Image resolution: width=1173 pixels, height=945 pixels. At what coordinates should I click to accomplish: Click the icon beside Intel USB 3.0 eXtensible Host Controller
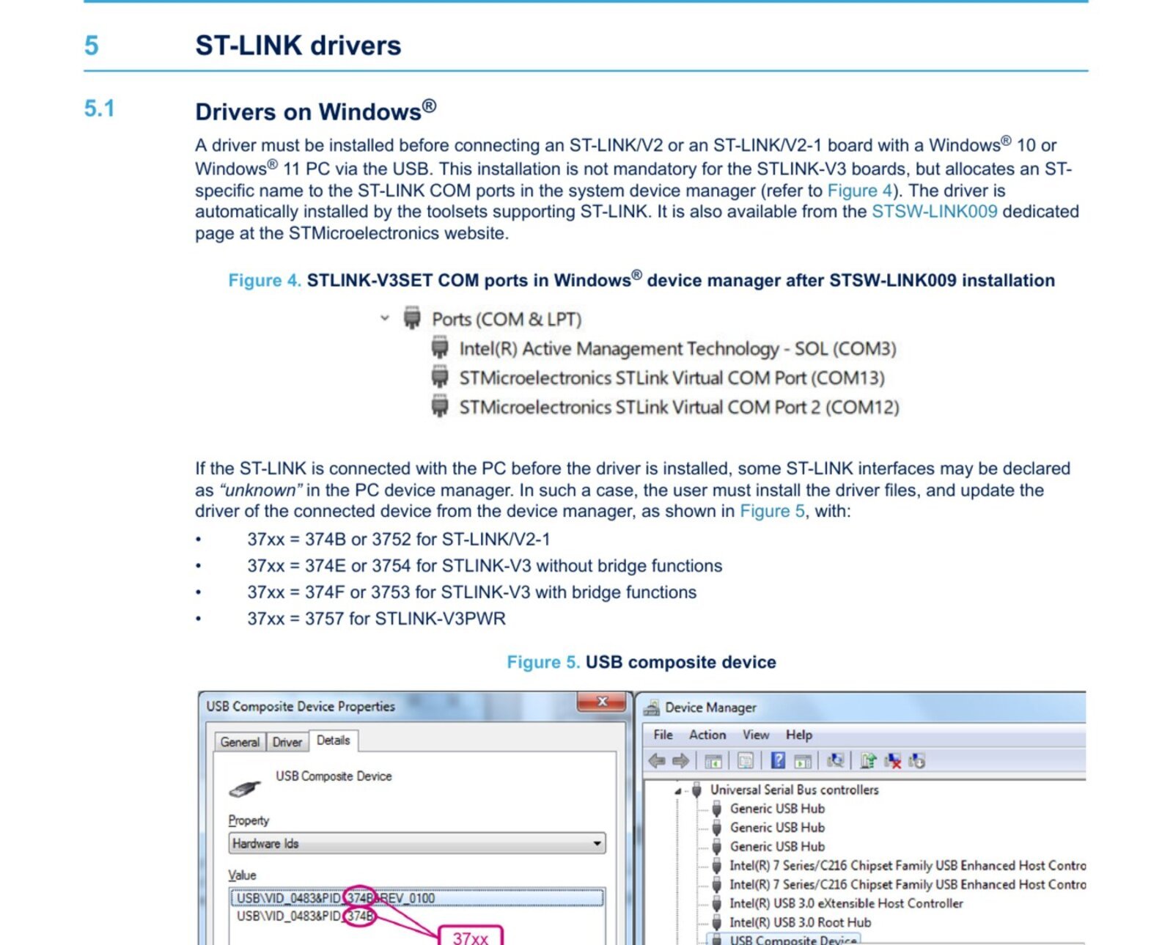tap(717, 903)
